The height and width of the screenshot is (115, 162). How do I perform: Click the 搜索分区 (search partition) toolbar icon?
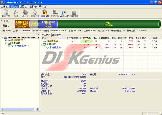pos(45,13)
